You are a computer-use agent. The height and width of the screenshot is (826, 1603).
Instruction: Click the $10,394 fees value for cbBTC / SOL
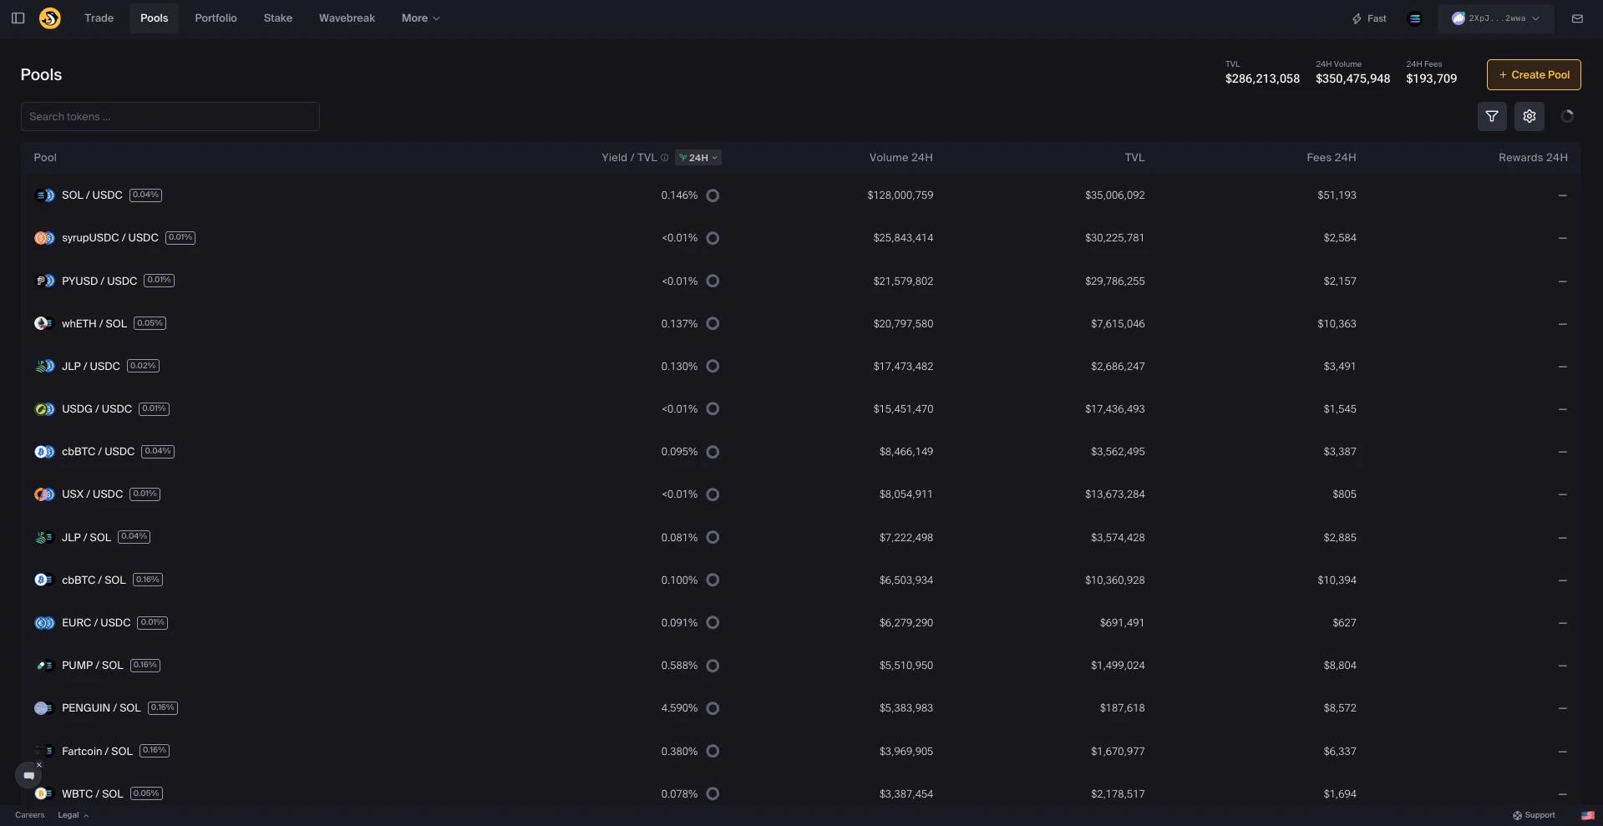1337,580
